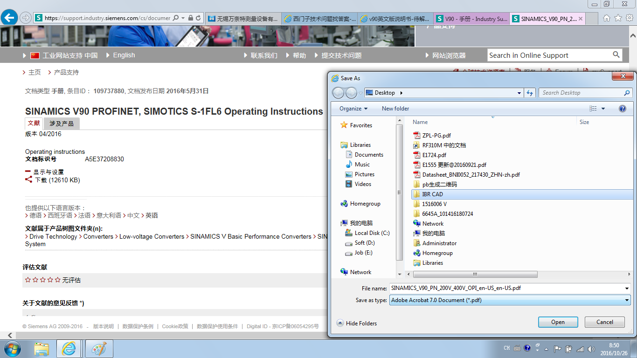Refresh the Siemens support page

(x=199, y=18)
